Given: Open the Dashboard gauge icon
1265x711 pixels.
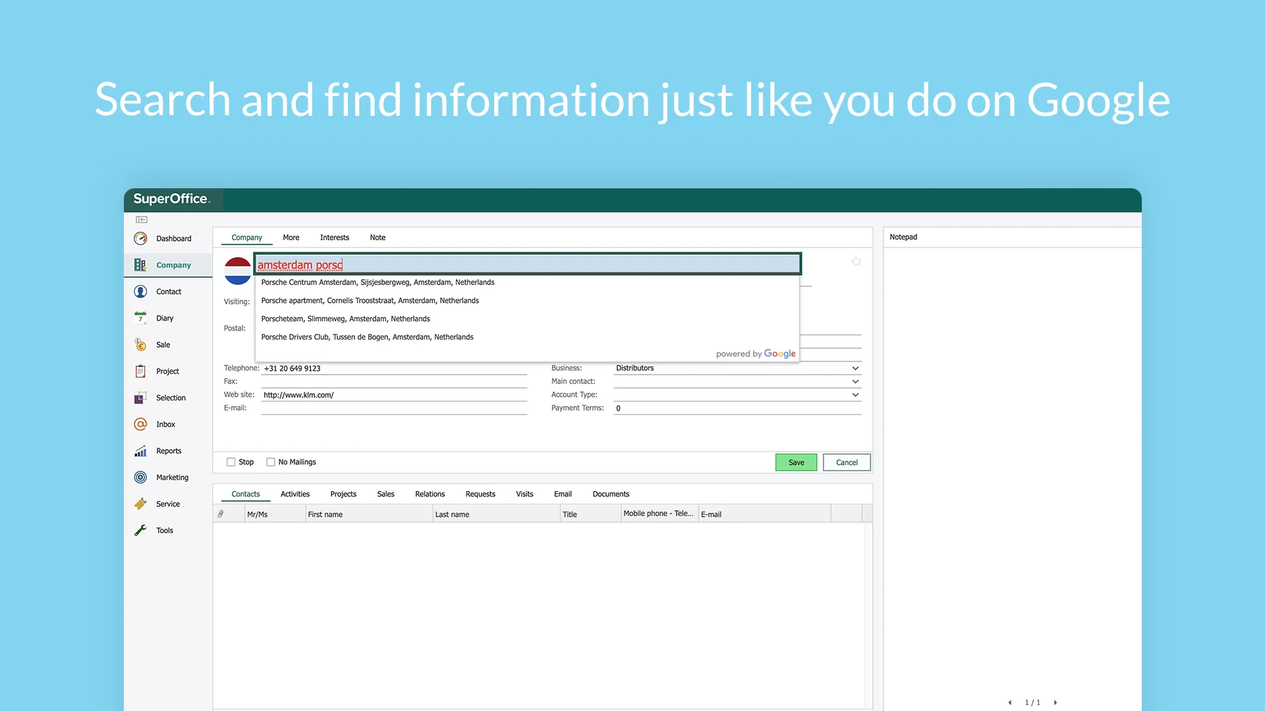Looking at the screenshot, I should [x=140, y=238].
